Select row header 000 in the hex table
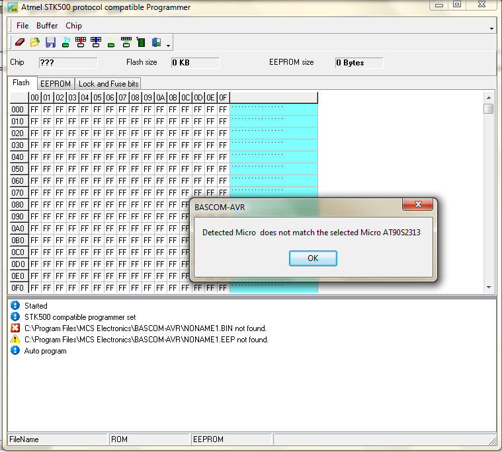The image size is (502, 452). click(19, 110)
